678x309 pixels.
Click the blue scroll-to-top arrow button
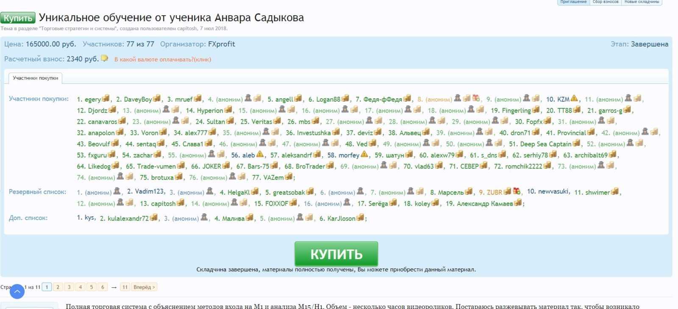(17, 291)
